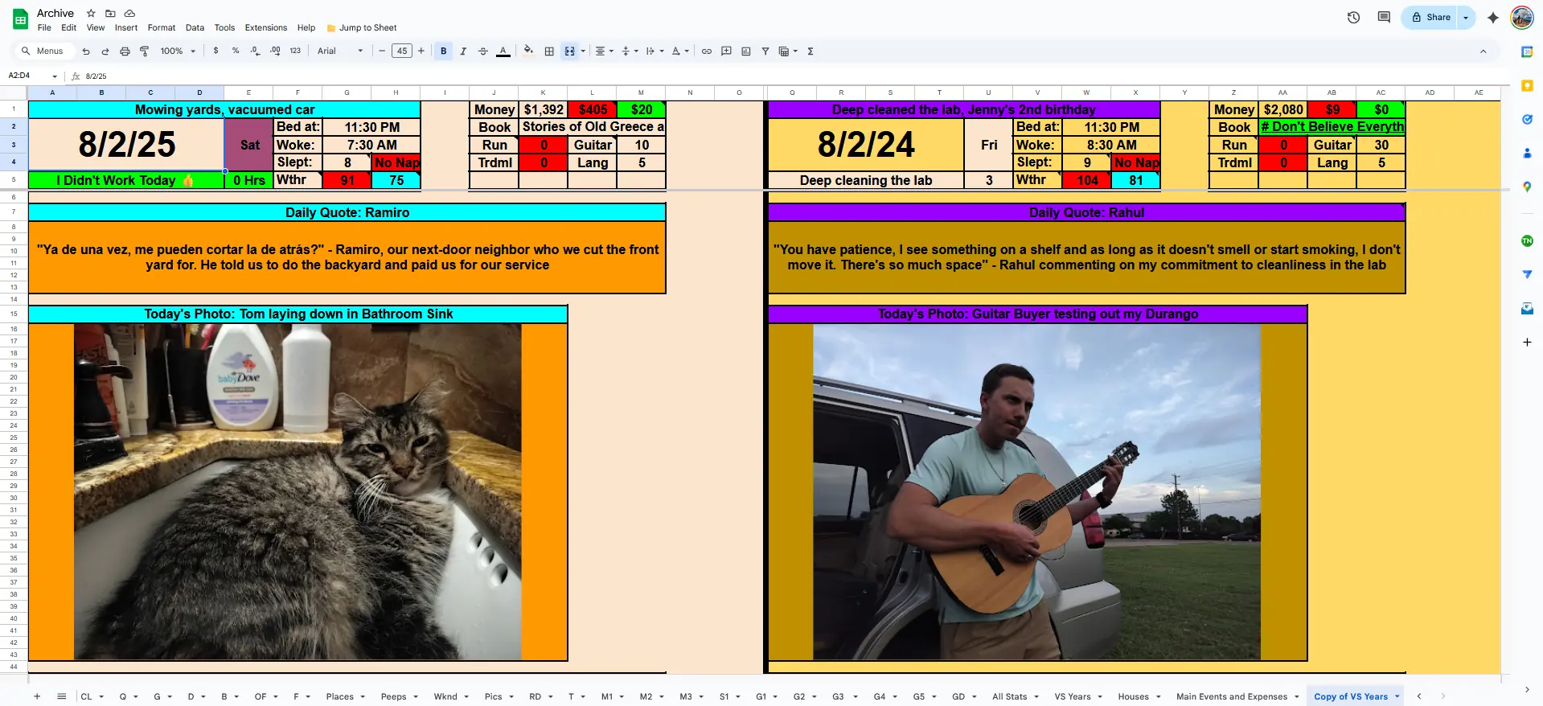The height and width of the screenshot is (706, 1543).
Task: Open the Format menu
Action: pos(162,27)
